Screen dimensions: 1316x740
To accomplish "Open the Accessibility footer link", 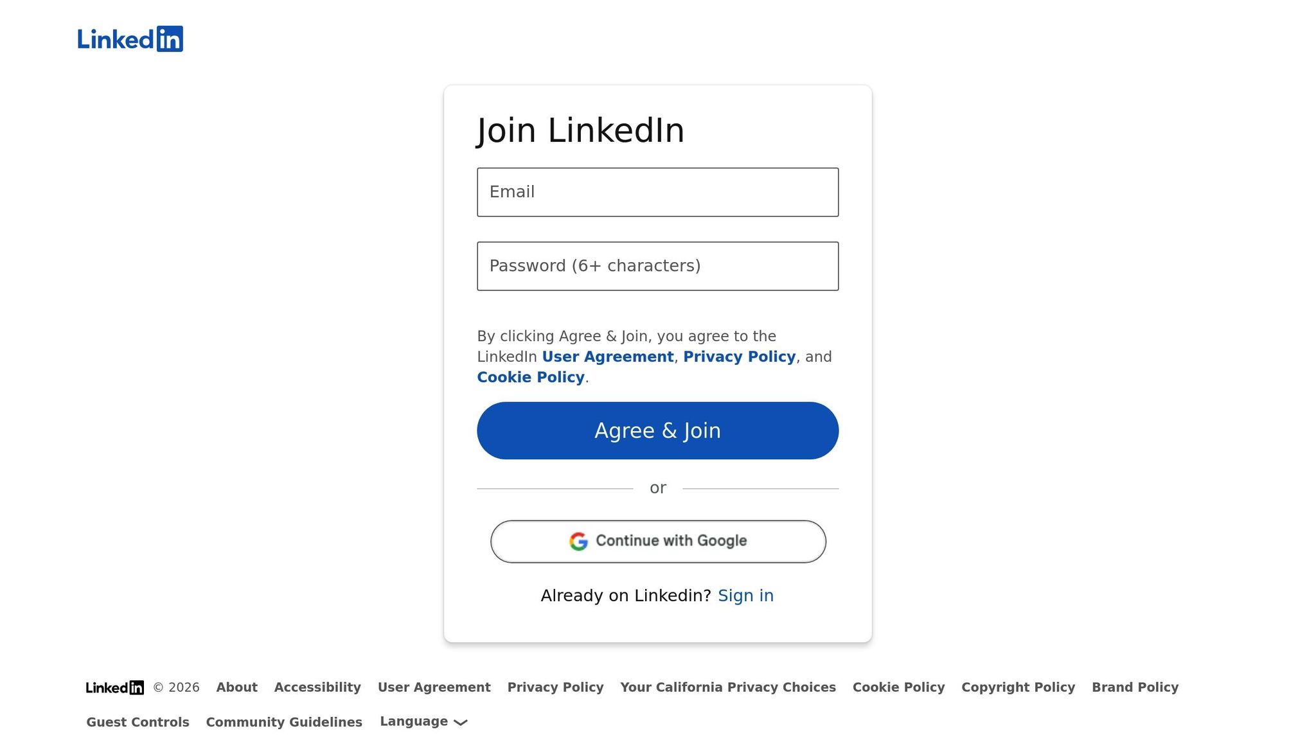I will click(x=317, y=687).
